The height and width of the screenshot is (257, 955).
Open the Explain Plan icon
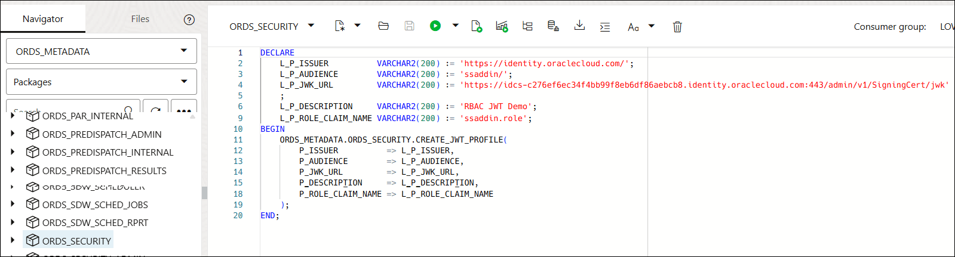[x=527, y=26]
